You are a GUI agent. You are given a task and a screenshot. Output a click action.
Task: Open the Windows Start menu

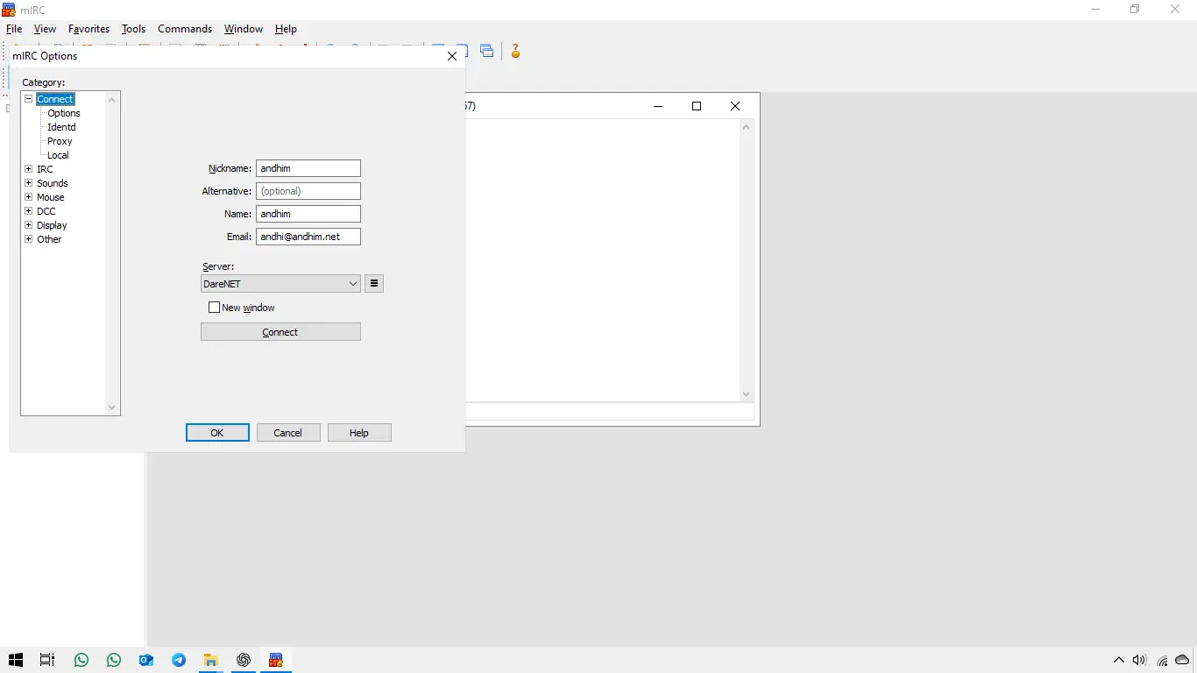coord(16,660)
